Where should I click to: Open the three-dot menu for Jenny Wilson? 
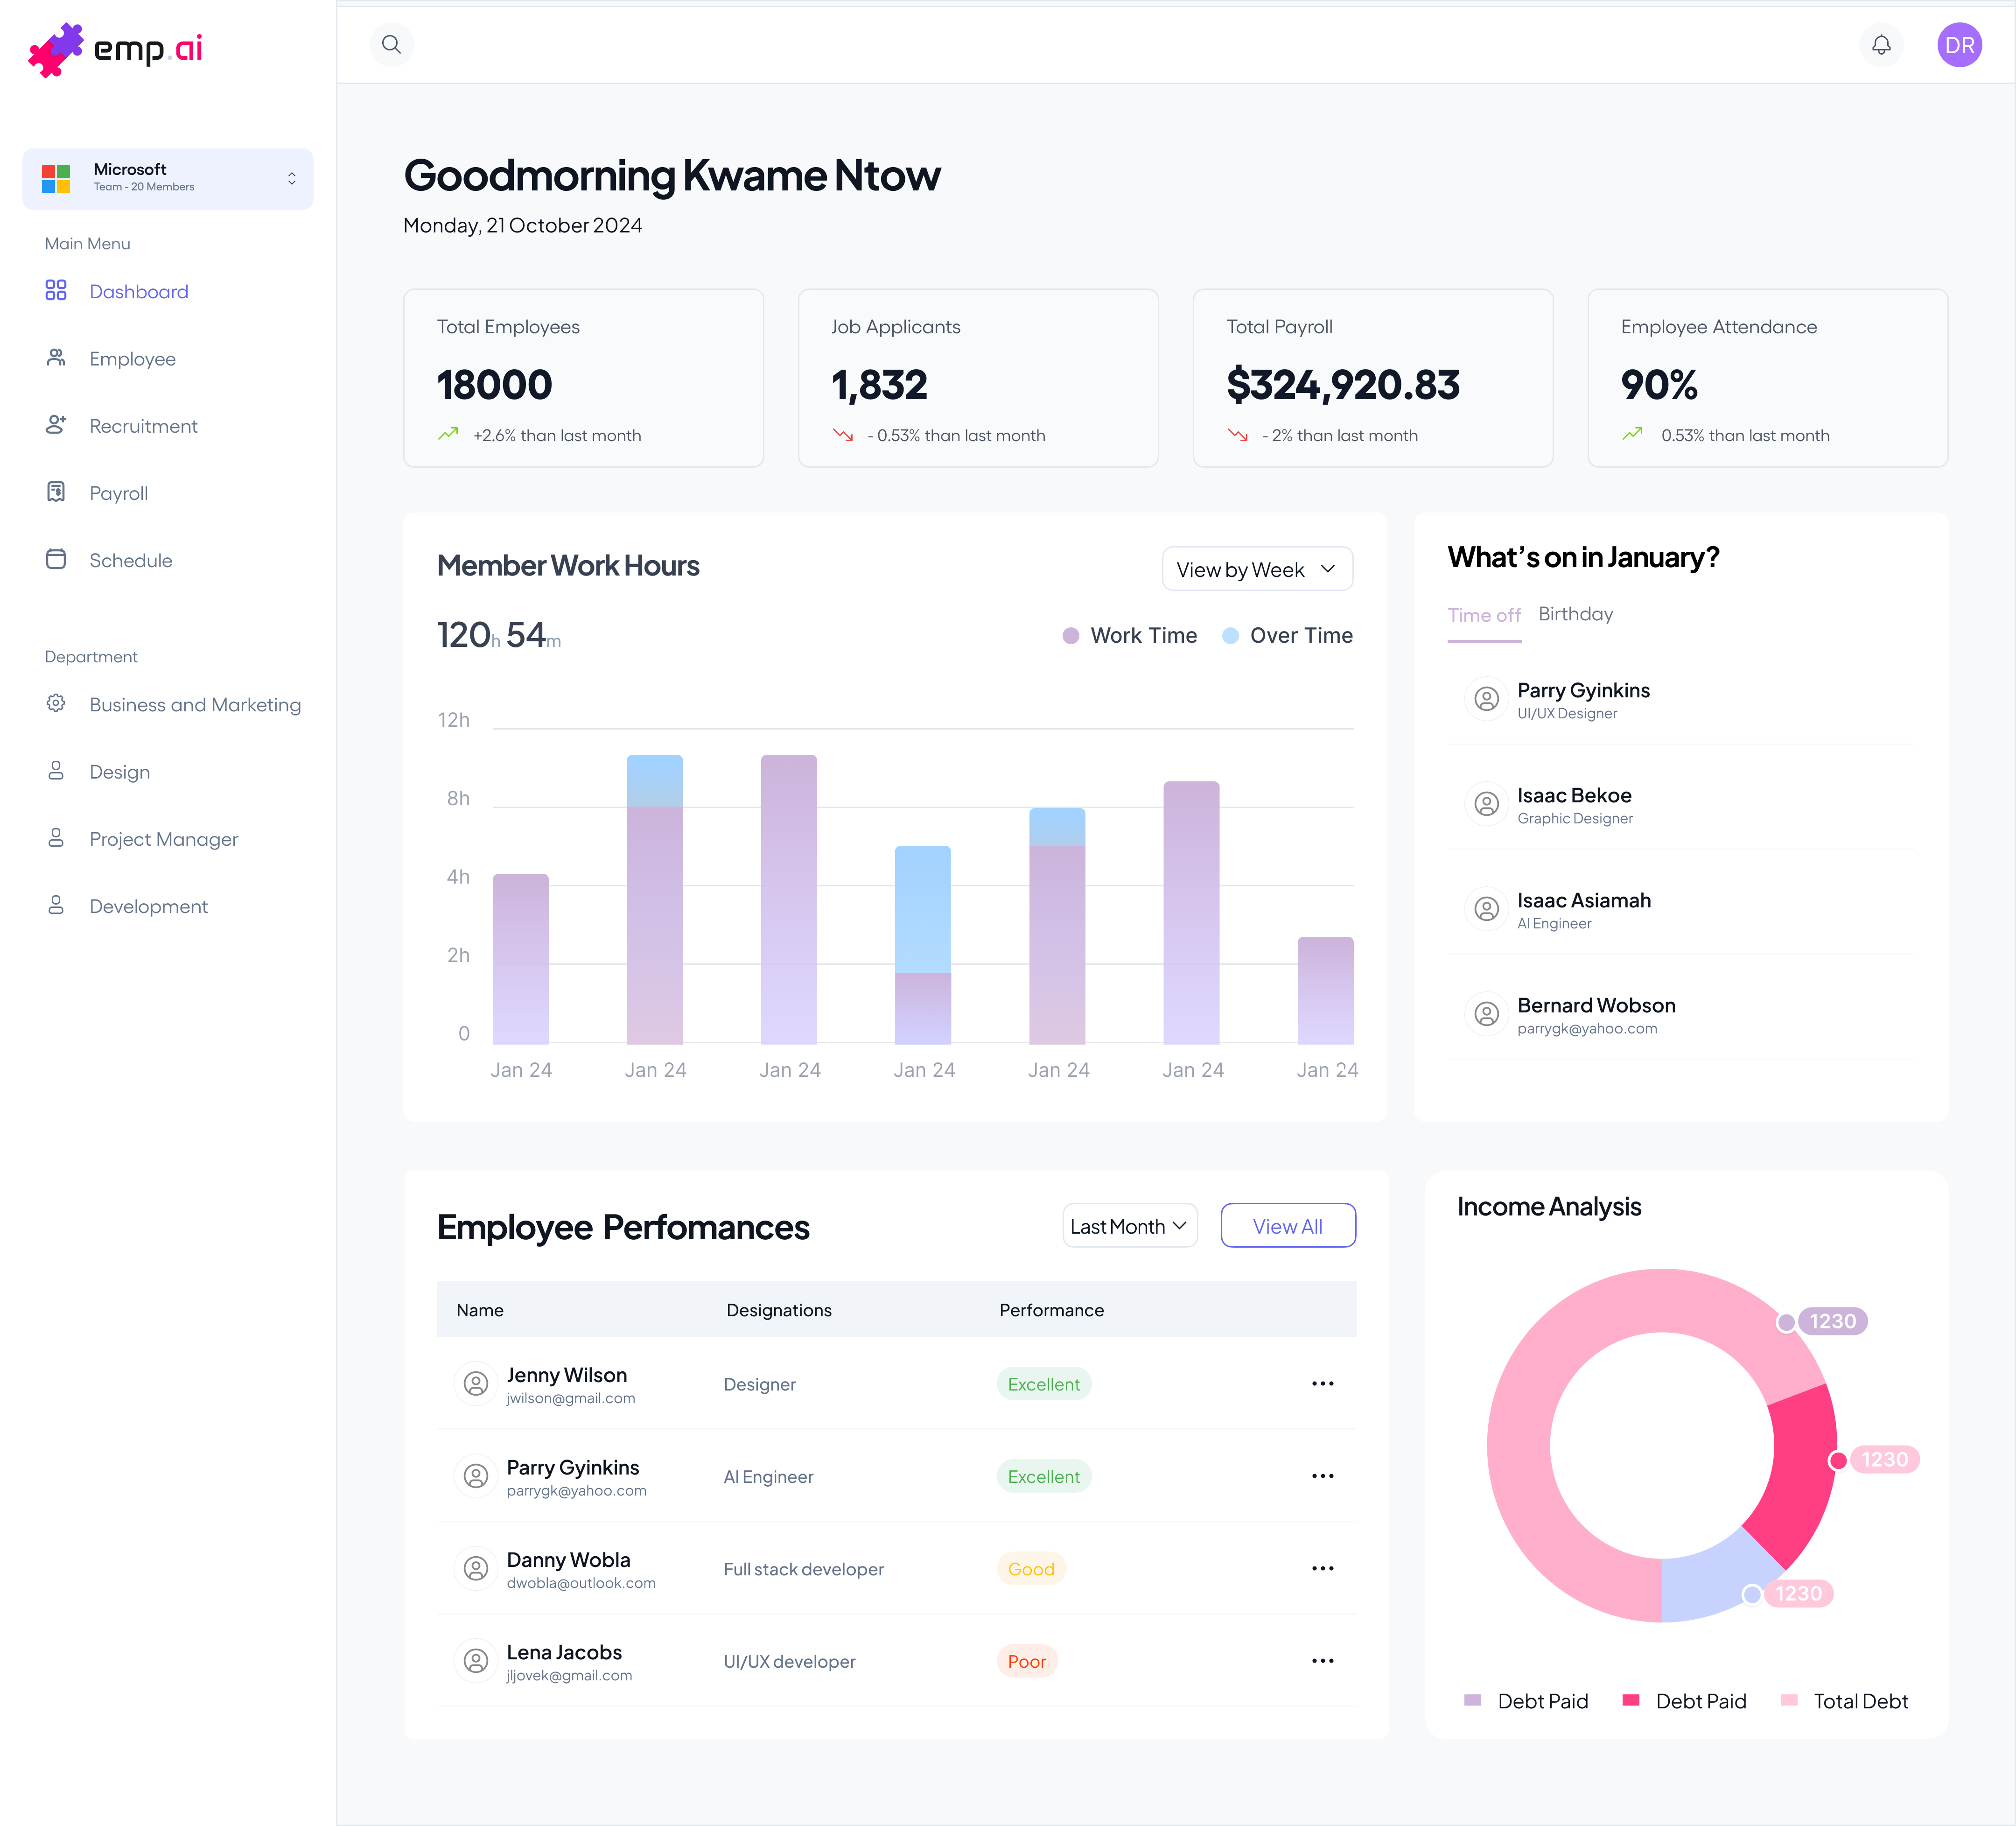[1322, 1384]
